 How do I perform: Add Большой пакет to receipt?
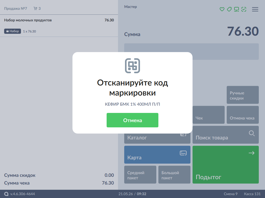[x=174, y=175]
